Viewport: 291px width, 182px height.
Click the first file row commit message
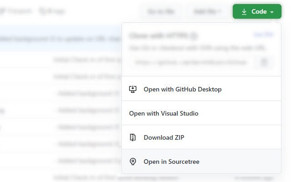coord(86,59)
